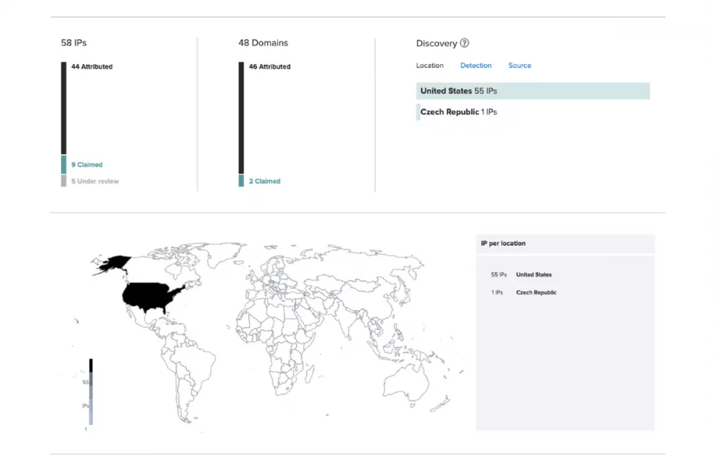Click the 44 Attributed IPs bar segment

coord(64,107)
